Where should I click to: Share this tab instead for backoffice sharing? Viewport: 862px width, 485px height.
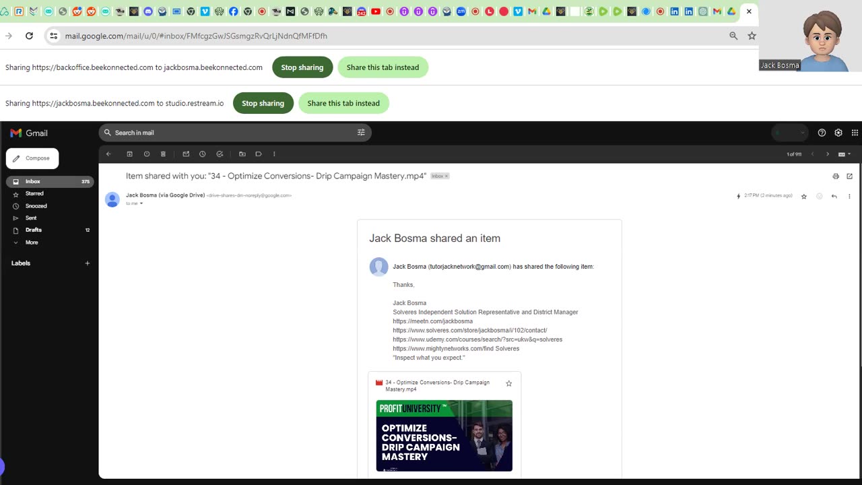point(383,67)
